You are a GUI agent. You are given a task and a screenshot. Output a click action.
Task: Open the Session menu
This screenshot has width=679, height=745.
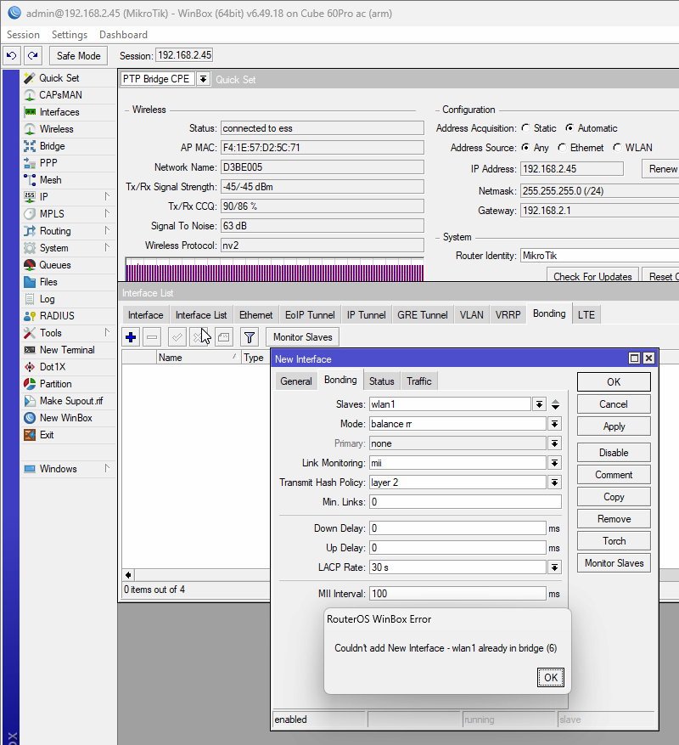[x=23, y=35]
